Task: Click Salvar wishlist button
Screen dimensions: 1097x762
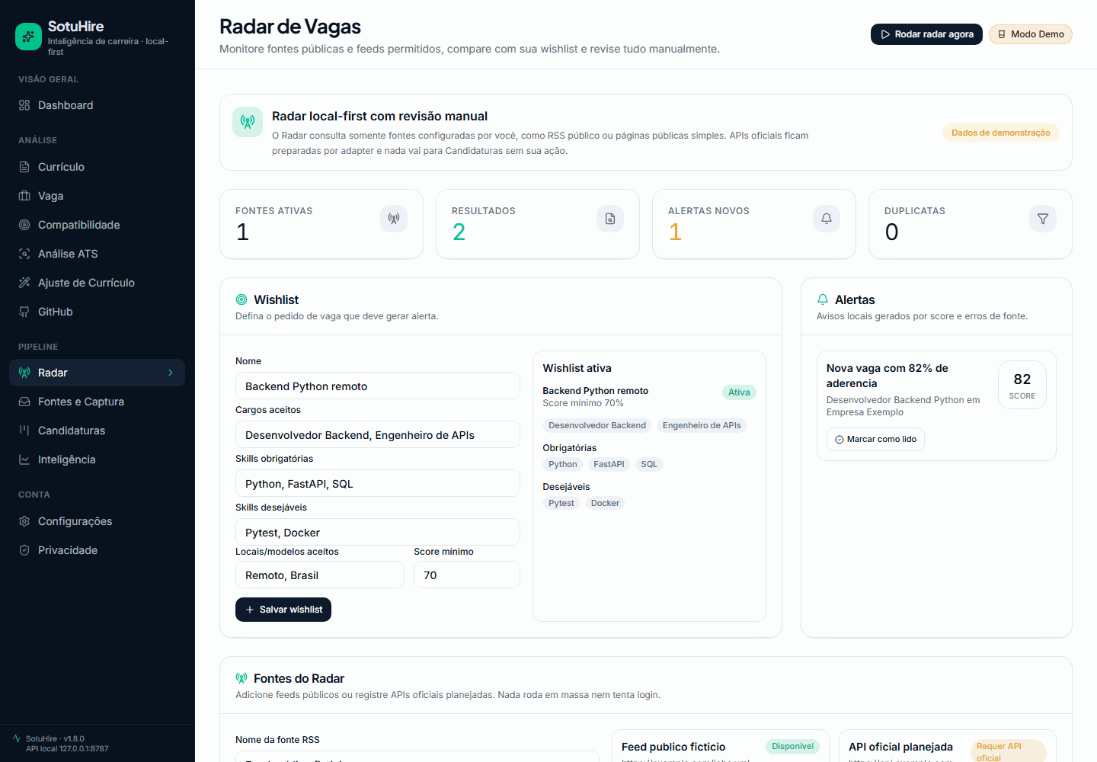Action: click(x=283, y=610)
